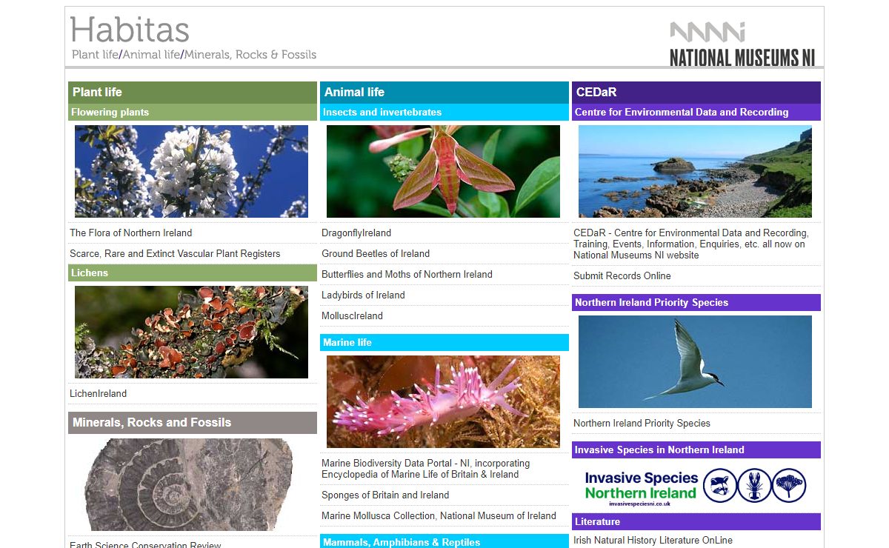Select the Insects and invertebrates subheading
The width and height of the screenshot is (889, 548).
(x=444, y=113)
